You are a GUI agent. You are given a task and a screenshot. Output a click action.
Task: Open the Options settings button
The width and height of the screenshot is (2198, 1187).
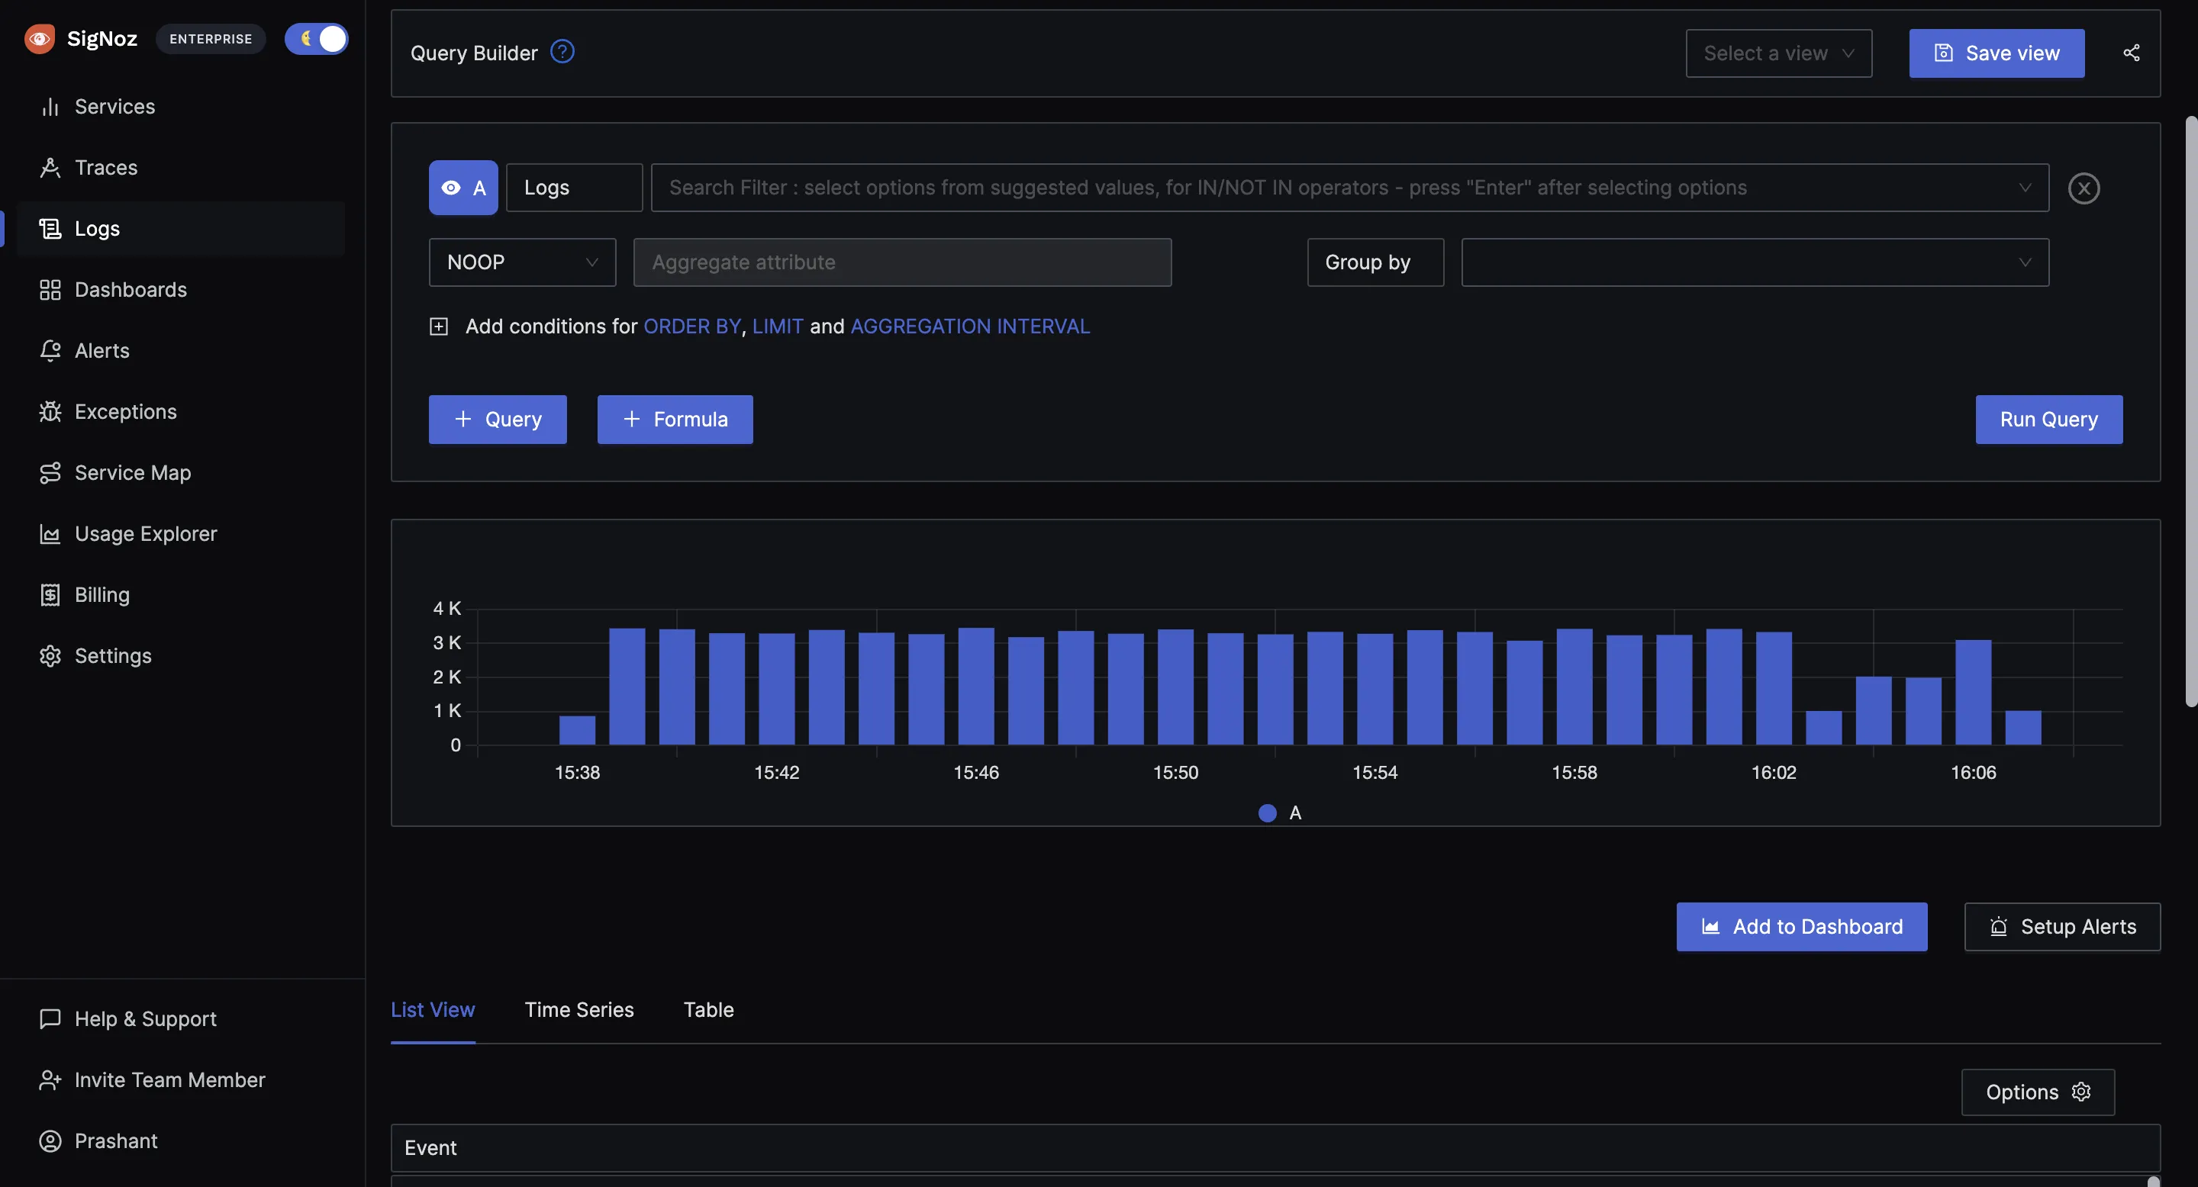pos(2038,1092)
